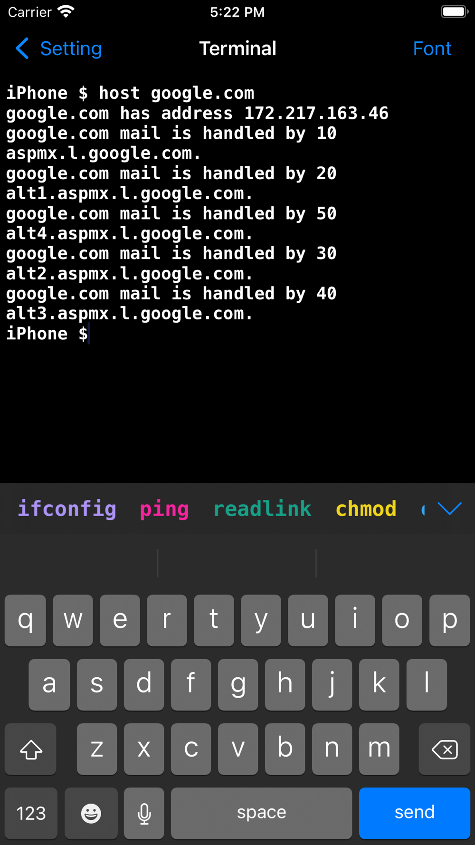Toggle the shift key arrow

click(31, 749)
